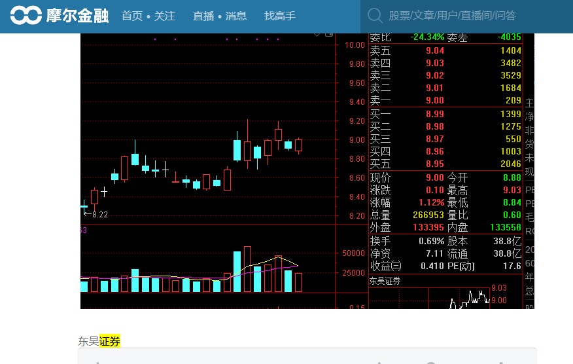Open the 关注 menu item
Viewport: 573px width, 364px height.
coord(165,16)
